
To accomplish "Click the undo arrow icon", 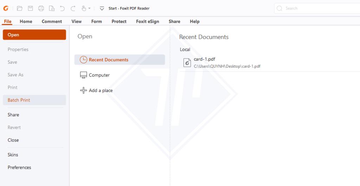I will point(62,8).
